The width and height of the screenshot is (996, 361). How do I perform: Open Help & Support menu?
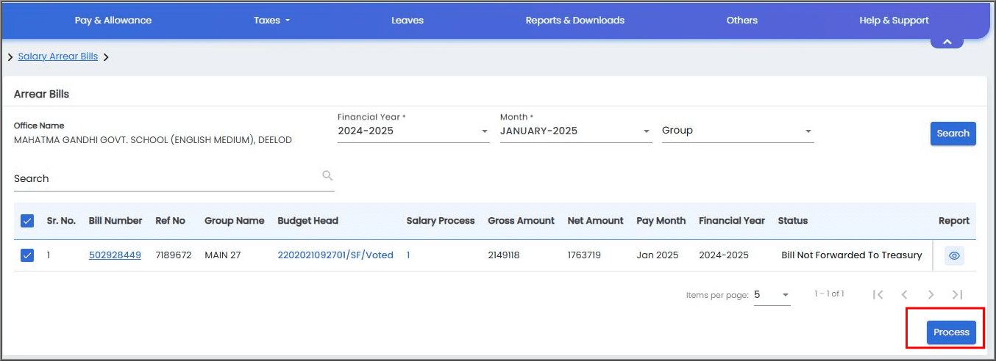pyautogui.click(x=894, y=21)
